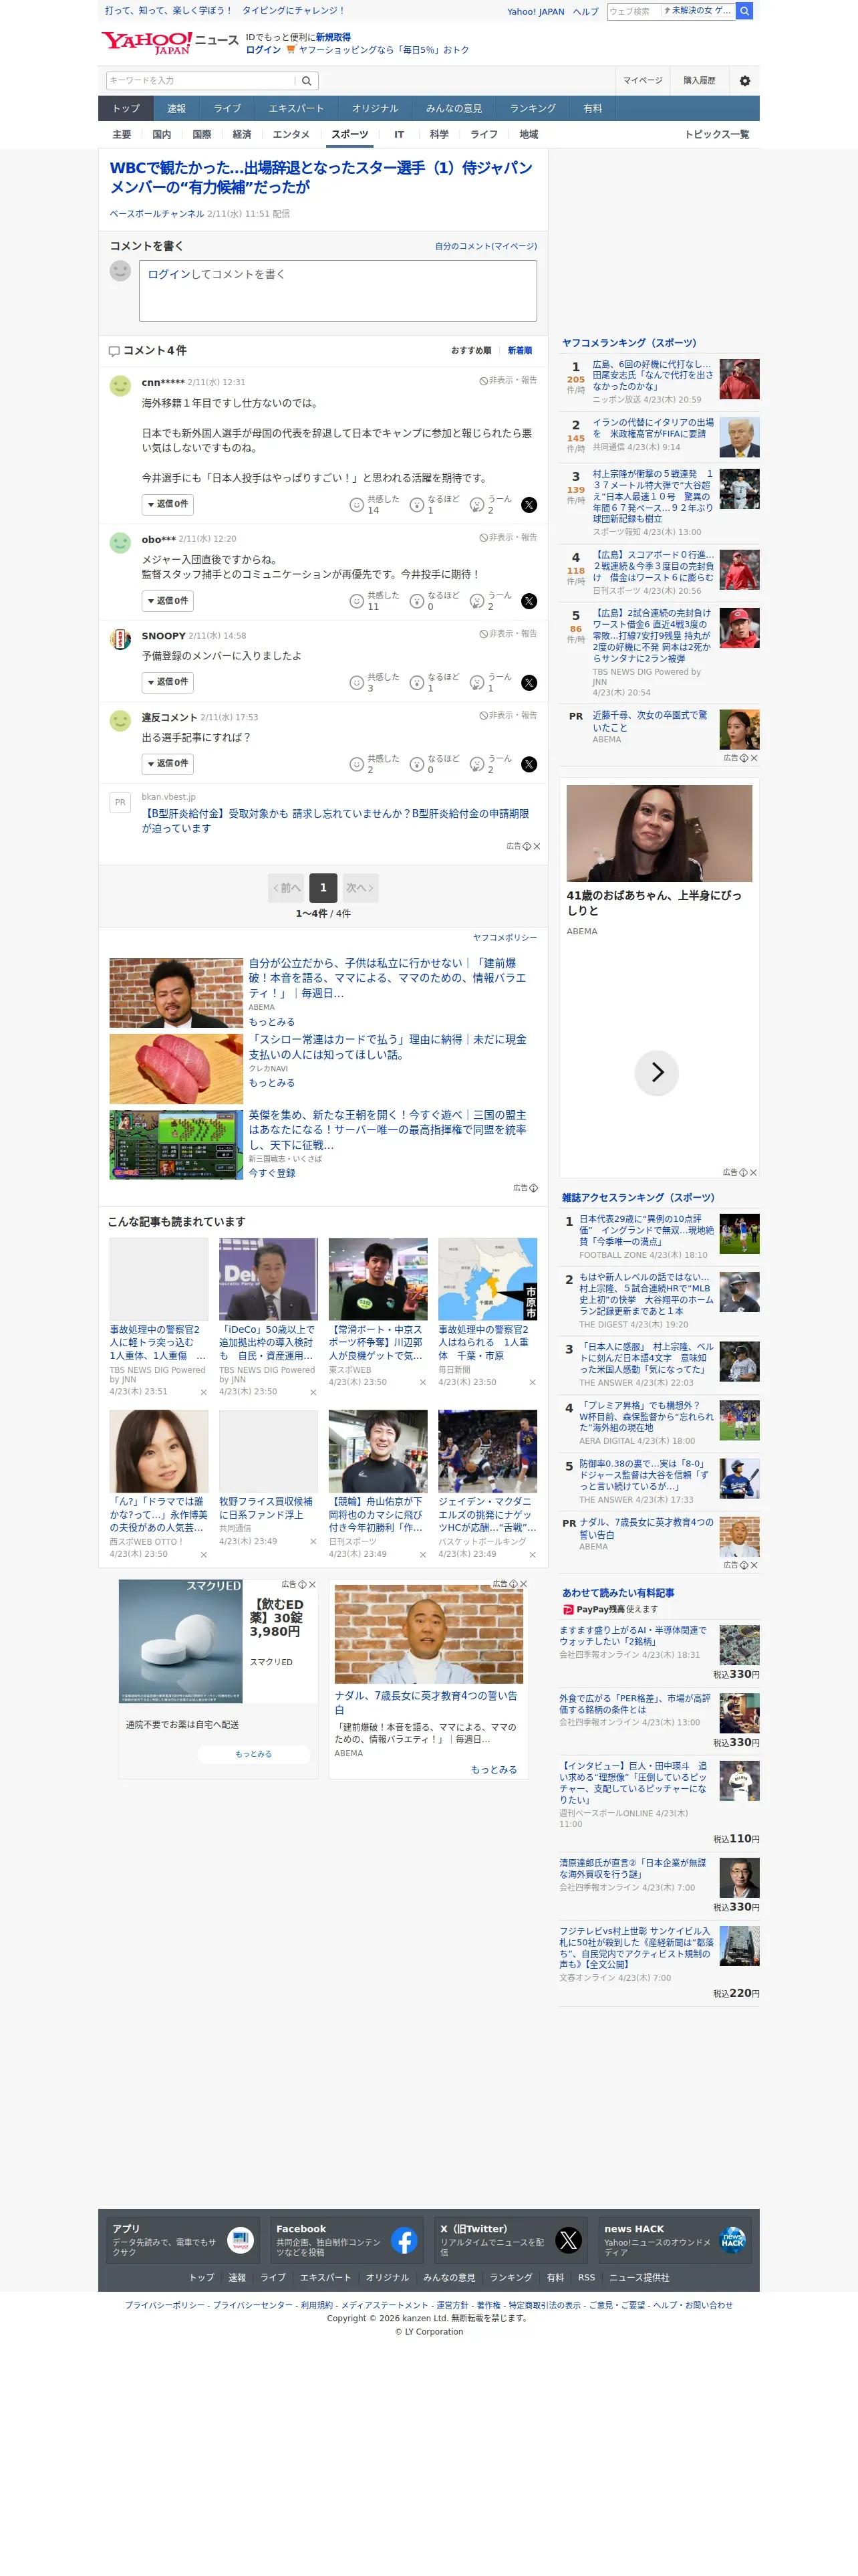Select the エンタメ category
Screen dimensions: 858x2576
tap(291, 135)
